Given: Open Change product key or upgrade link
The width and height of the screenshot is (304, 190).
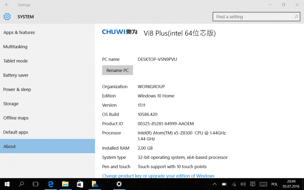Looking at the screenshot, I should click(158, 176).
